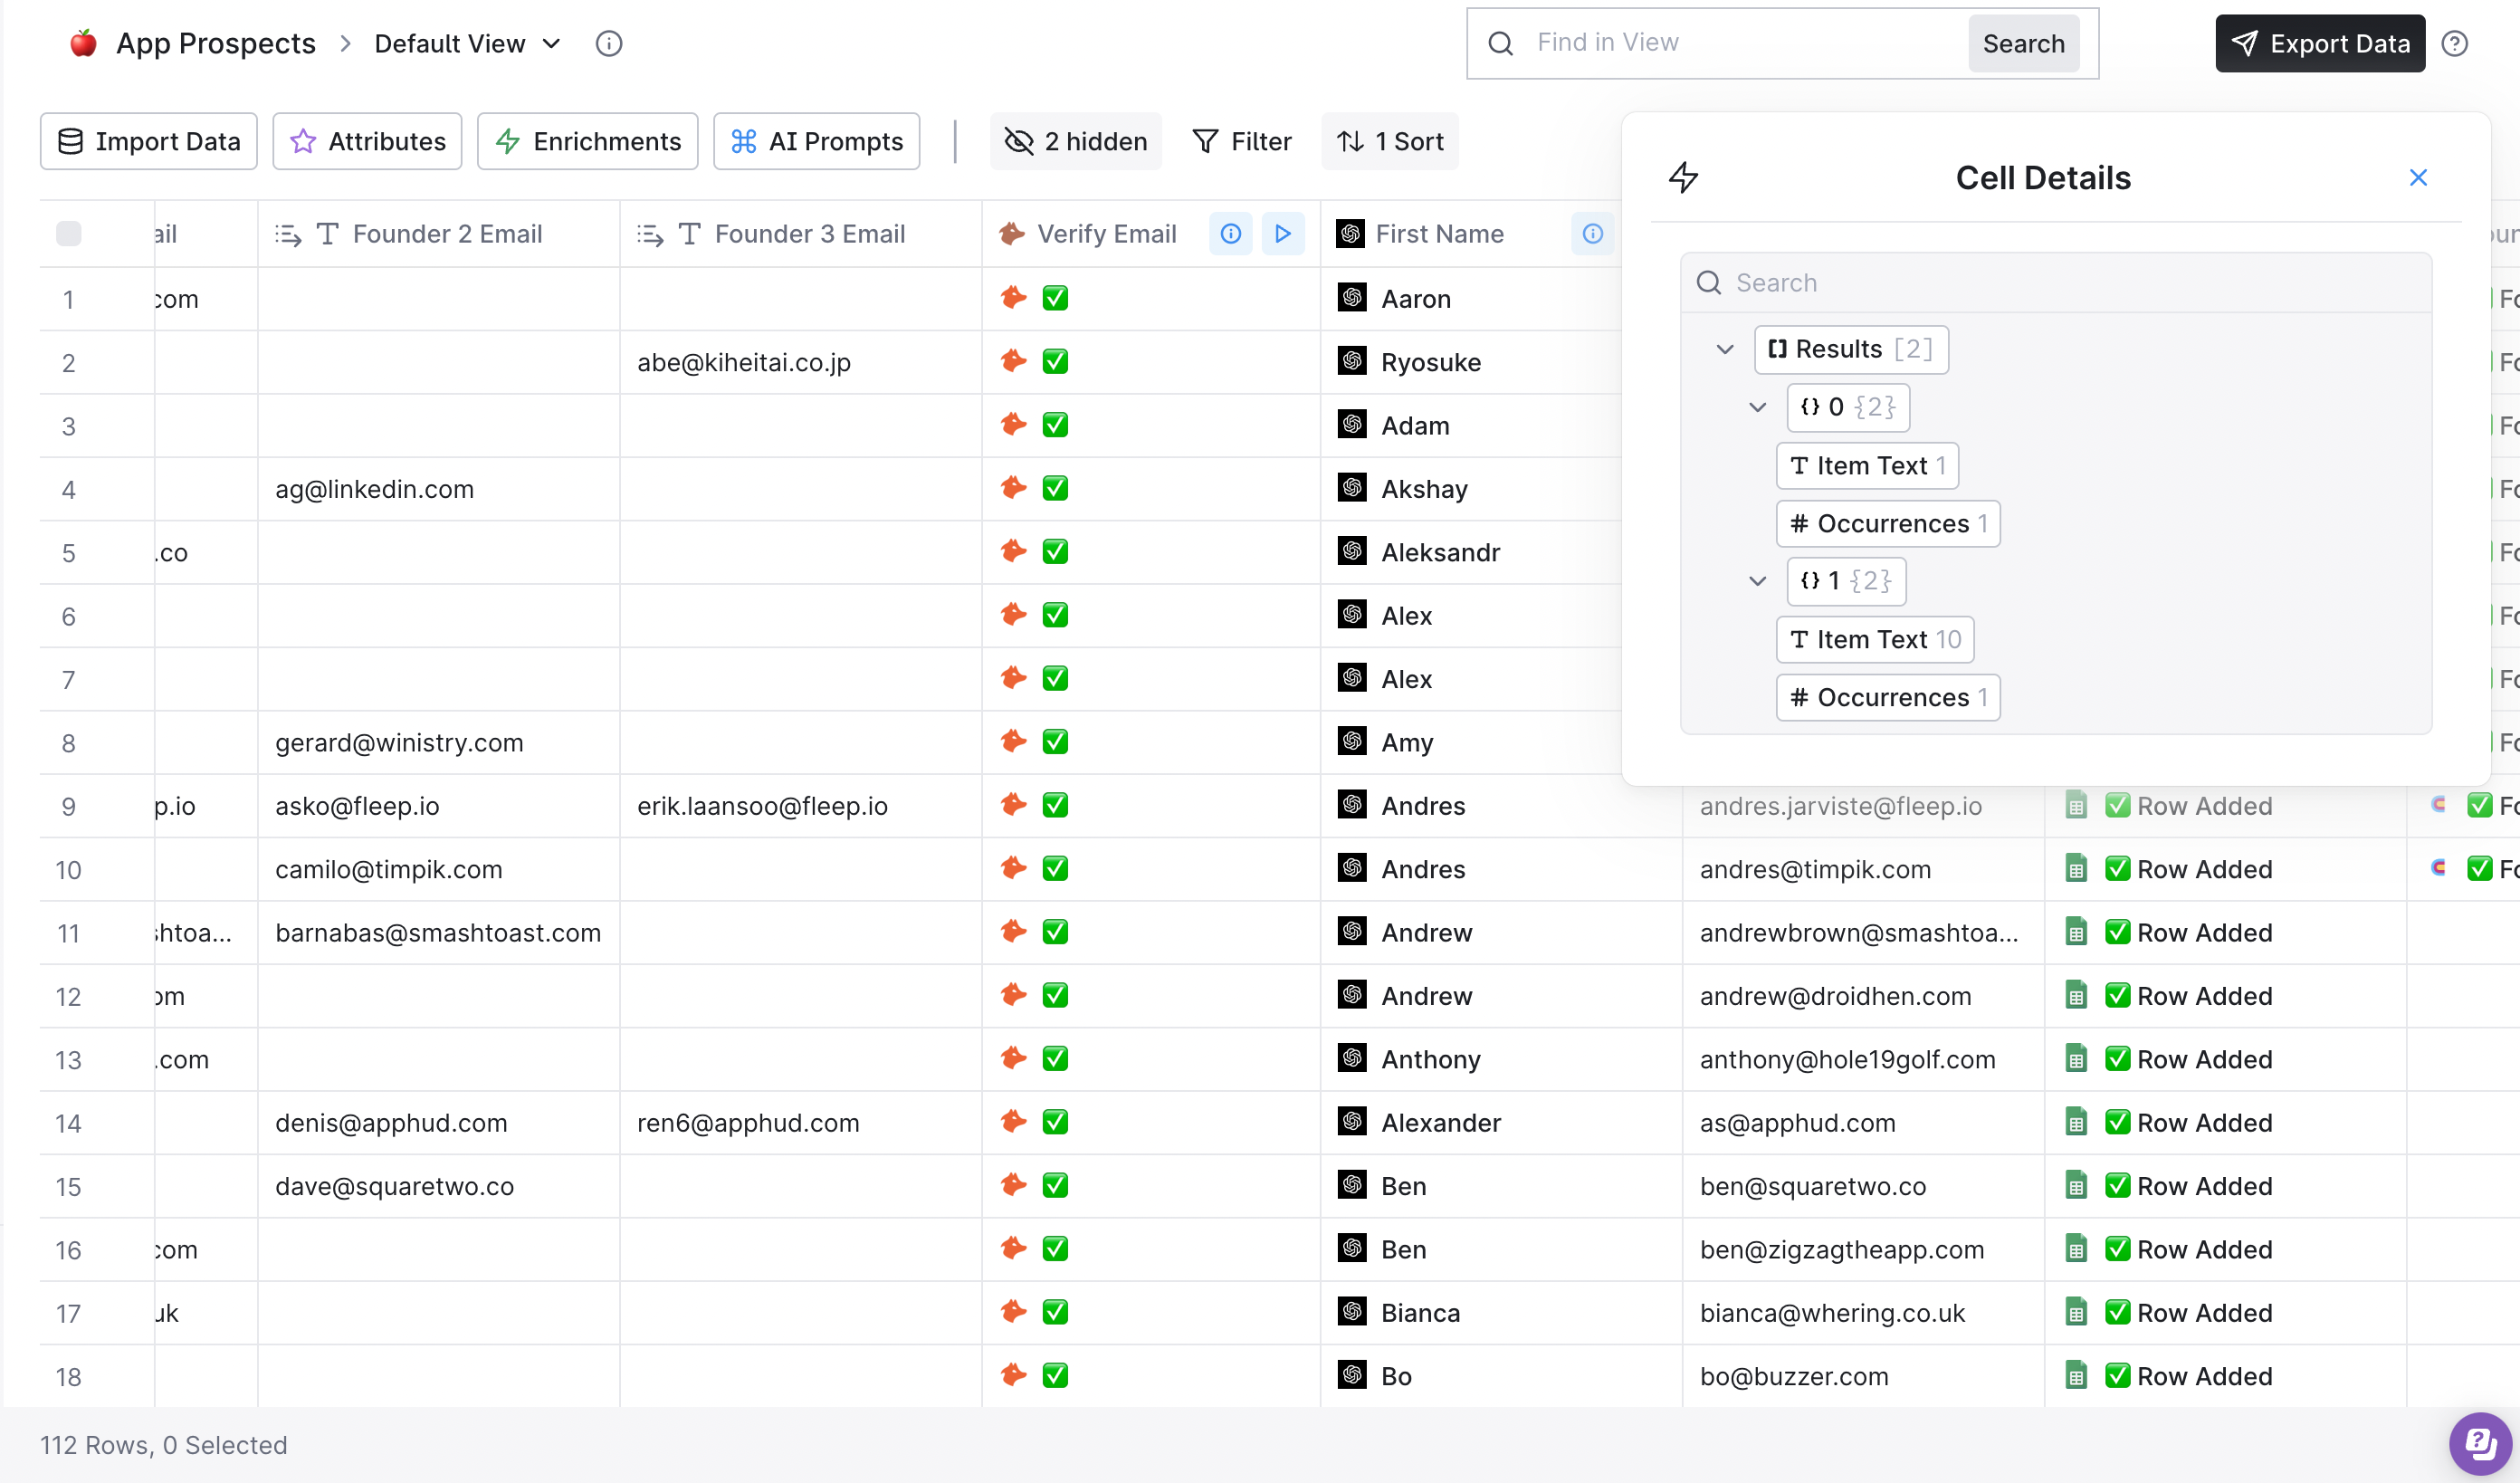Open the support chat bubble icon

(2480, 1443)
